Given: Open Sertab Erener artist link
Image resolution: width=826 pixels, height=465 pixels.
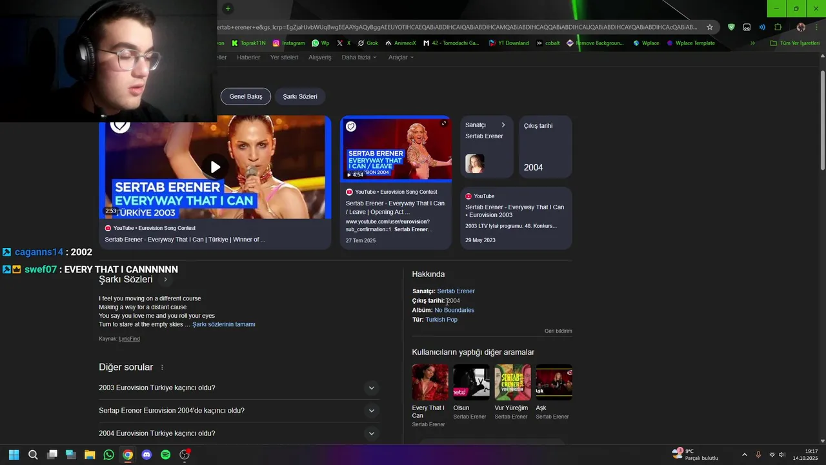Looking at the screenshot, I should pyautogui.click(x=456, y=291).
